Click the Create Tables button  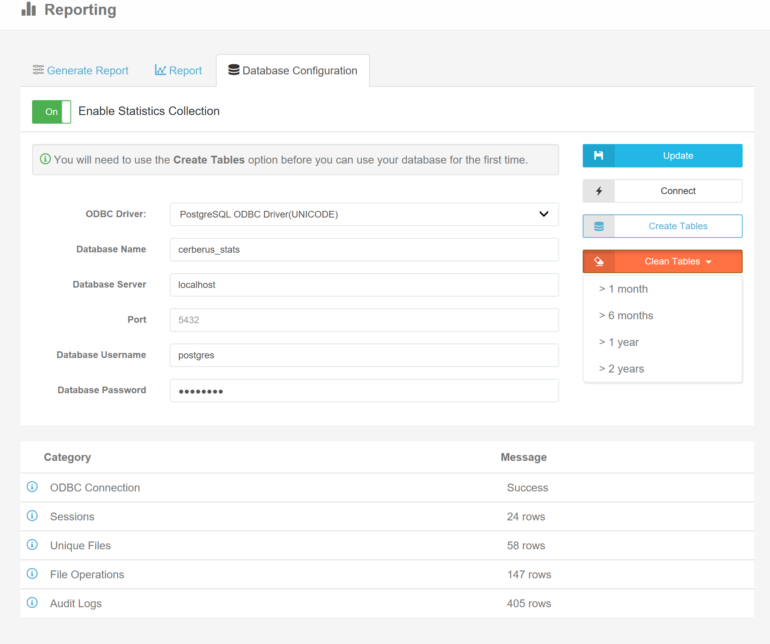click(x=662, y=226)
